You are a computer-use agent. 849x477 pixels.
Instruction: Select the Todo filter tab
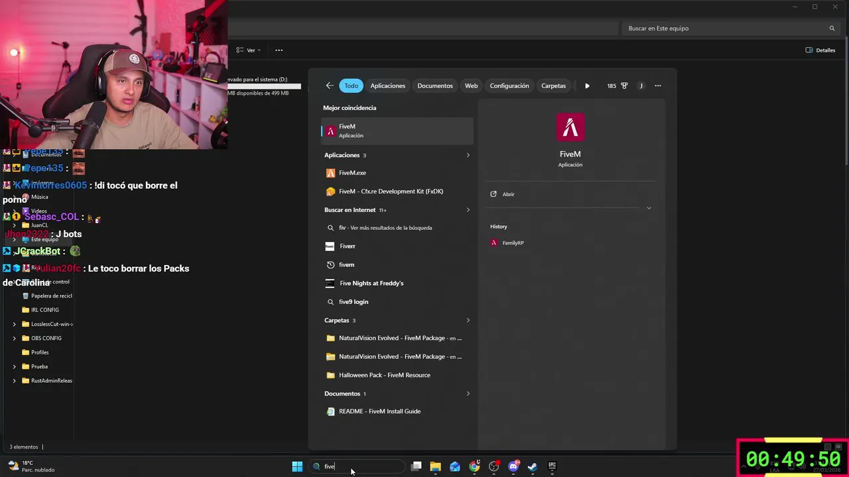351,85
